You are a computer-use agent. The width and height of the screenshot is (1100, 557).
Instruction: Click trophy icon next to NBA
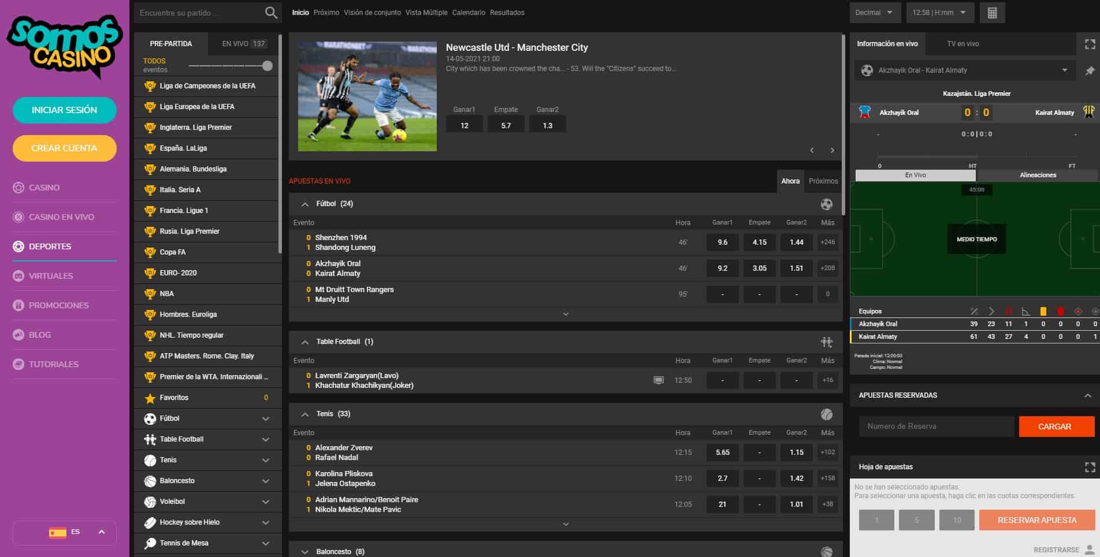pos(150,294)
